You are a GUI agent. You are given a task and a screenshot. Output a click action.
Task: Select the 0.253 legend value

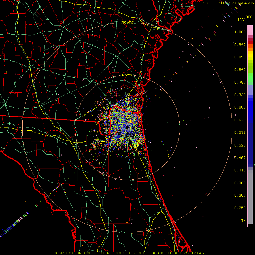(x=240, y=208)
